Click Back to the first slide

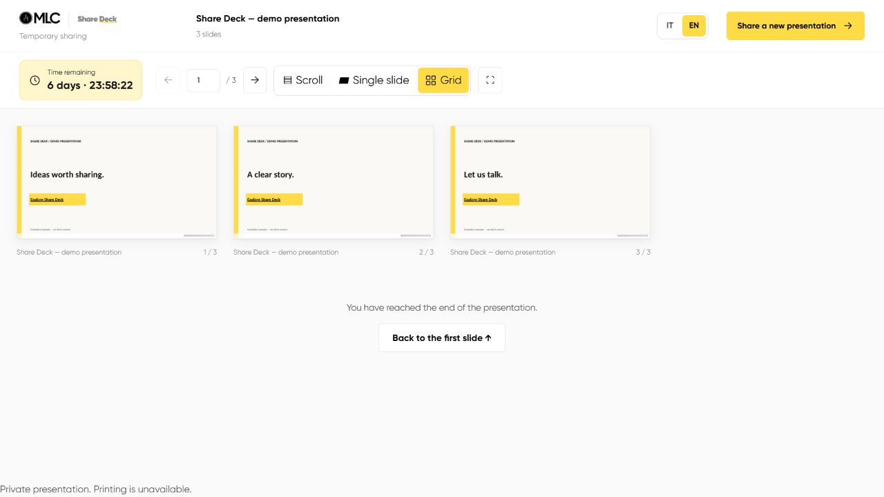tap(442, 338)
